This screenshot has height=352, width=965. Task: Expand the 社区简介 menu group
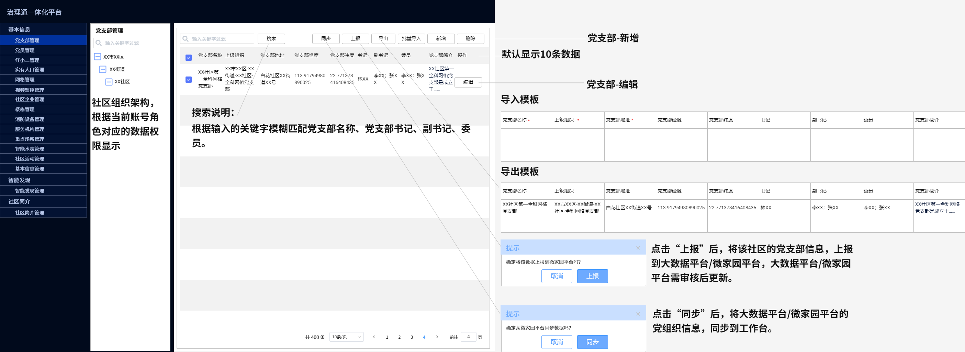[43, 201]
